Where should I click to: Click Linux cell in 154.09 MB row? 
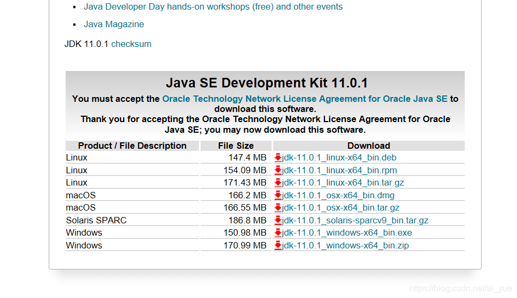(x=132, y=170)
